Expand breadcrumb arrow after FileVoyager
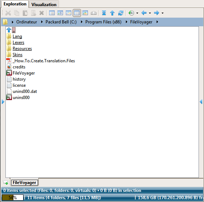The image size is (204, 202). tap(157, 22)
